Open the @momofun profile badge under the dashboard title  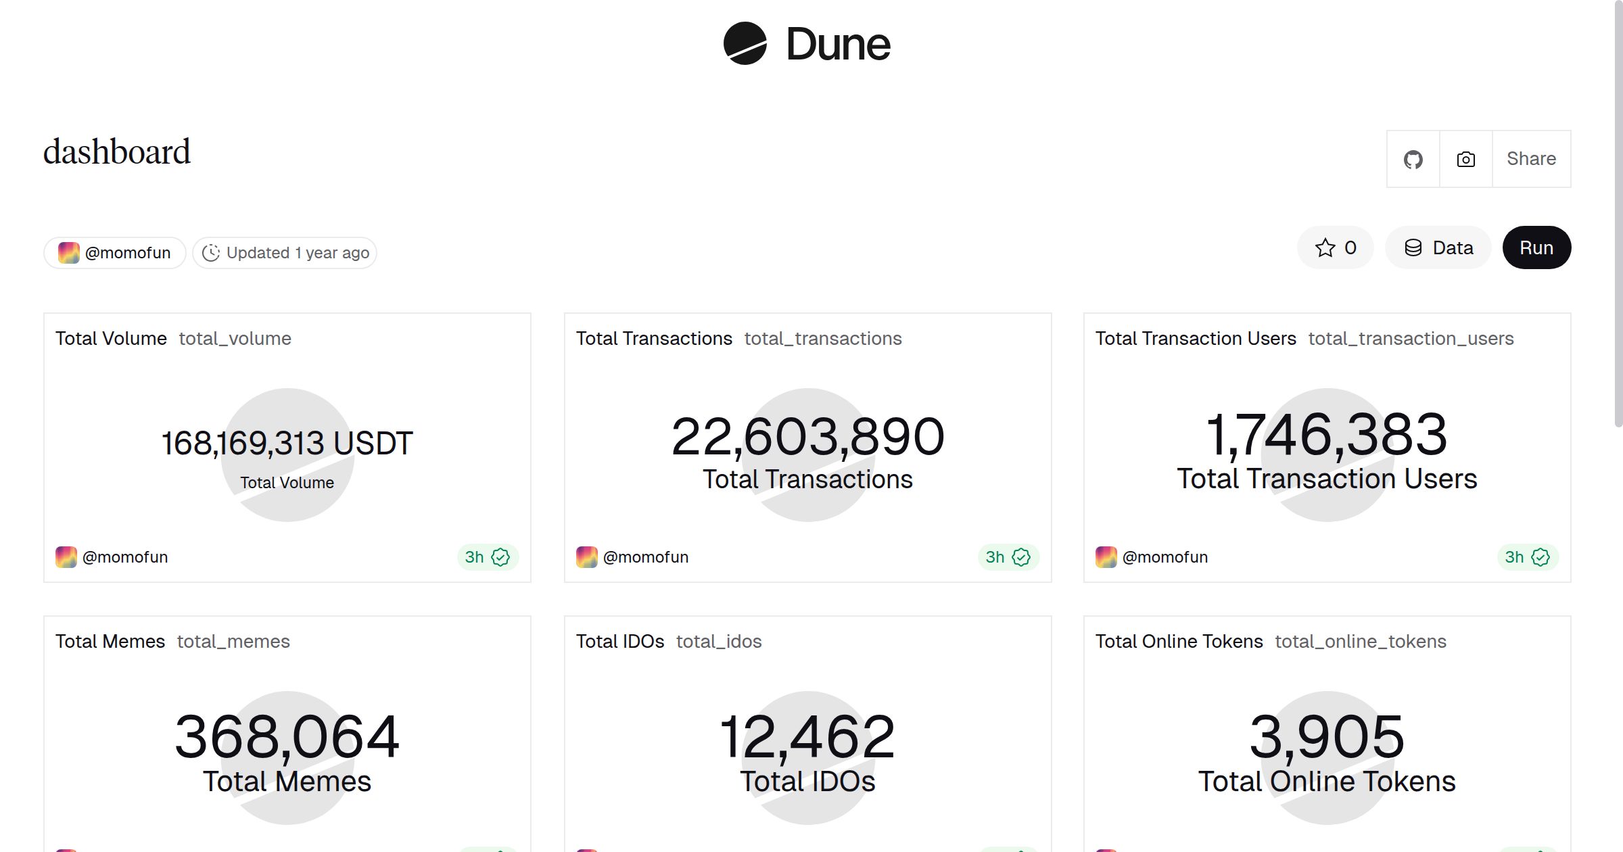click(114, 252)
